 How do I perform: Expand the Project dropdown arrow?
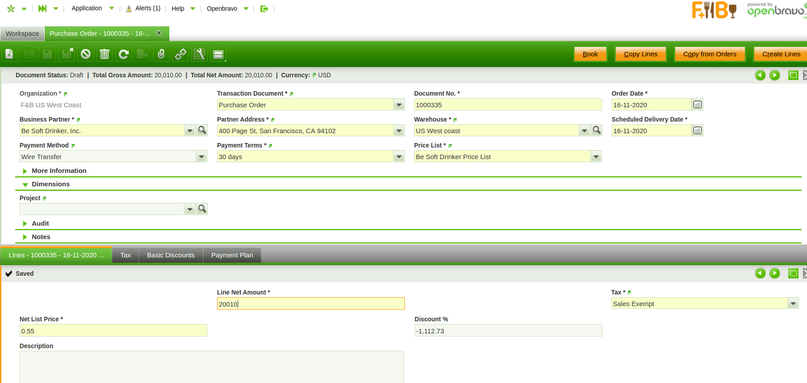[190, 209]
